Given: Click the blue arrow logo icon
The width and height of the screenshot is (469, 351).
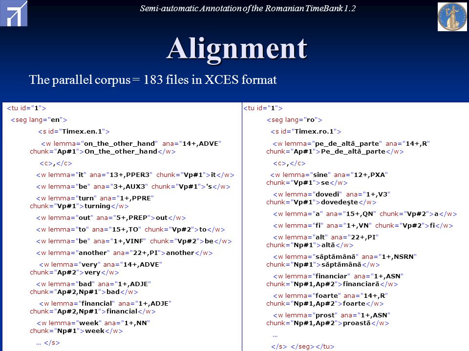Looking at the screenshot, I should (14, 13).
